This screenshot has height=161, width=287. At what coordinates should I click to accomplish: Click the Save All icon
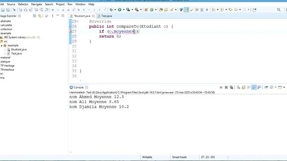[x=8, y=10]
